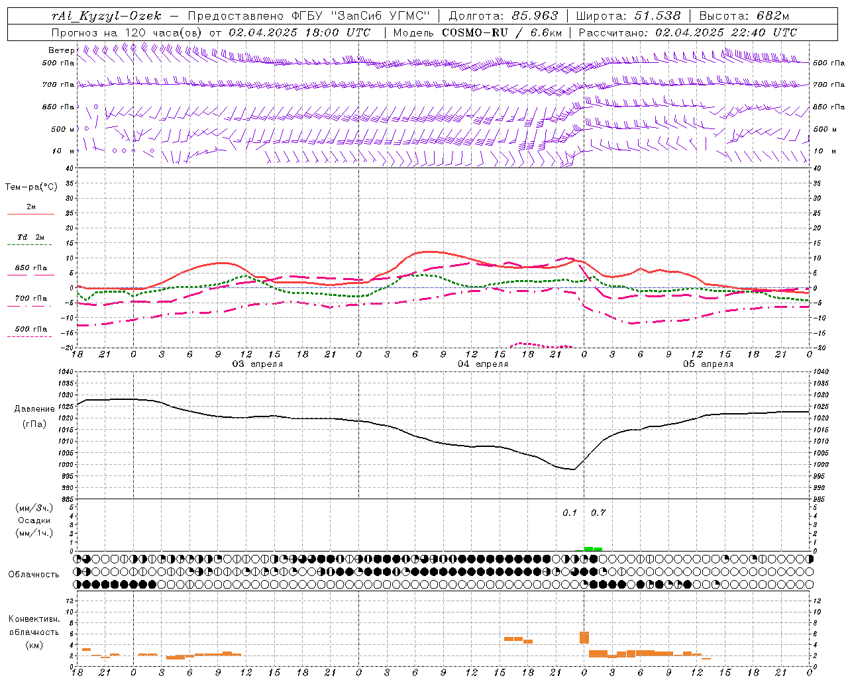Click the 500 гПа temperature legend dashed line
This screenshot has width=848, height=678.
tap(29, 336)
